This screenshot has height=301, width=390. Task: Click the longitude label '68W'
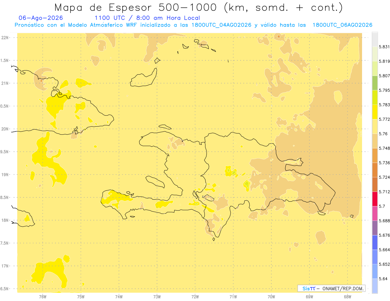click(347, 296)
